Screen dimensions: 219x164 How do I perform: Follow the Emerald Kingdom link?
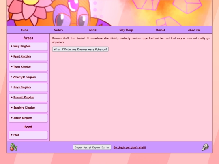coord(24,97)
